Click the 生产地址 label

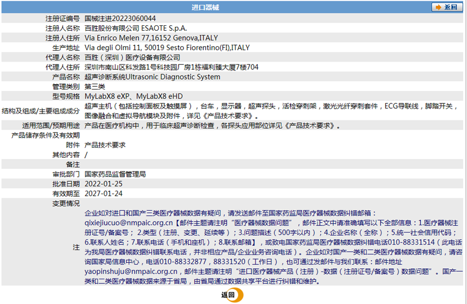point(66,48)
